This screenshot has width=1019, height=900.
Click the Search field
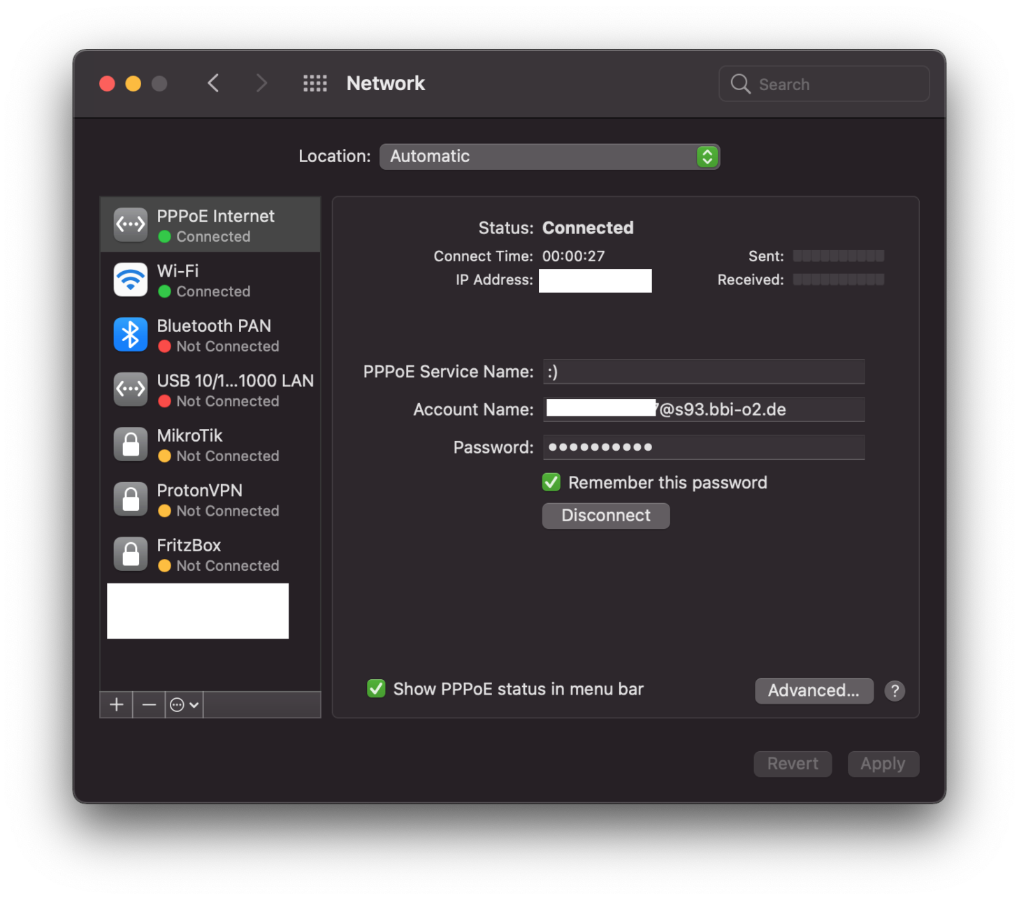click(824, 84)
